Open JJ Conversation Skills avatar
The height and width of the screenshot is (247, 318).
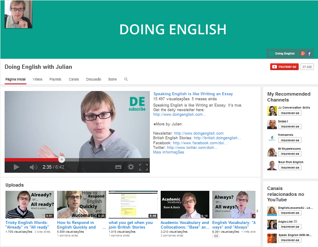272,111
